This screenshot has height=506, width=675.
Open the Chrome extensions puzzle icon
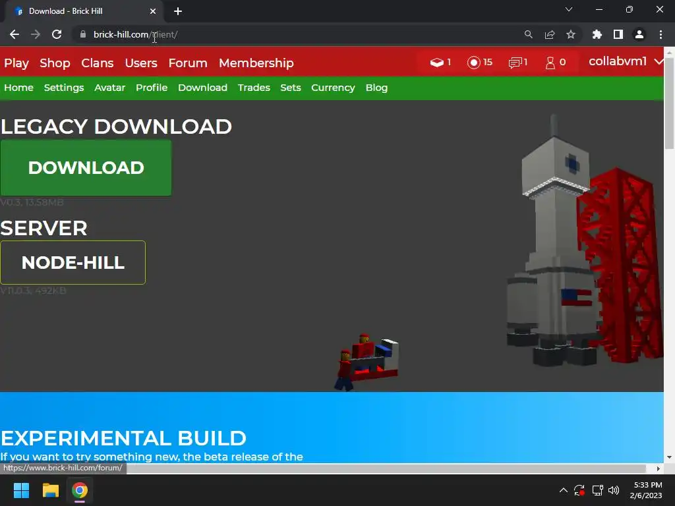pos(597,34)
